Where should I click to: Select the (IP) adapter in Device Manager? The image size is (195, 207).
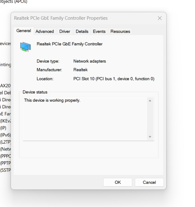(3, 128)
